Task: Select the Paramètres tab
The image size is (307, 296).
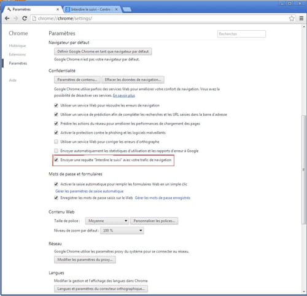Action: point(33,9)
